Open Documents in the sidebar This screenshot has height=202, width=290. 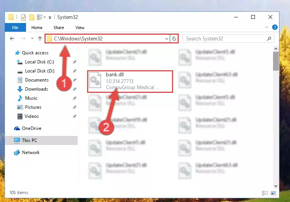click(x=37, y=80)
